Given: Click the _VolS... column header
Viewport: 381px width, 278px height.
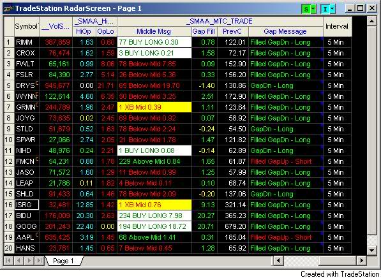Looking at the screenshot, I should pos(56,27).
